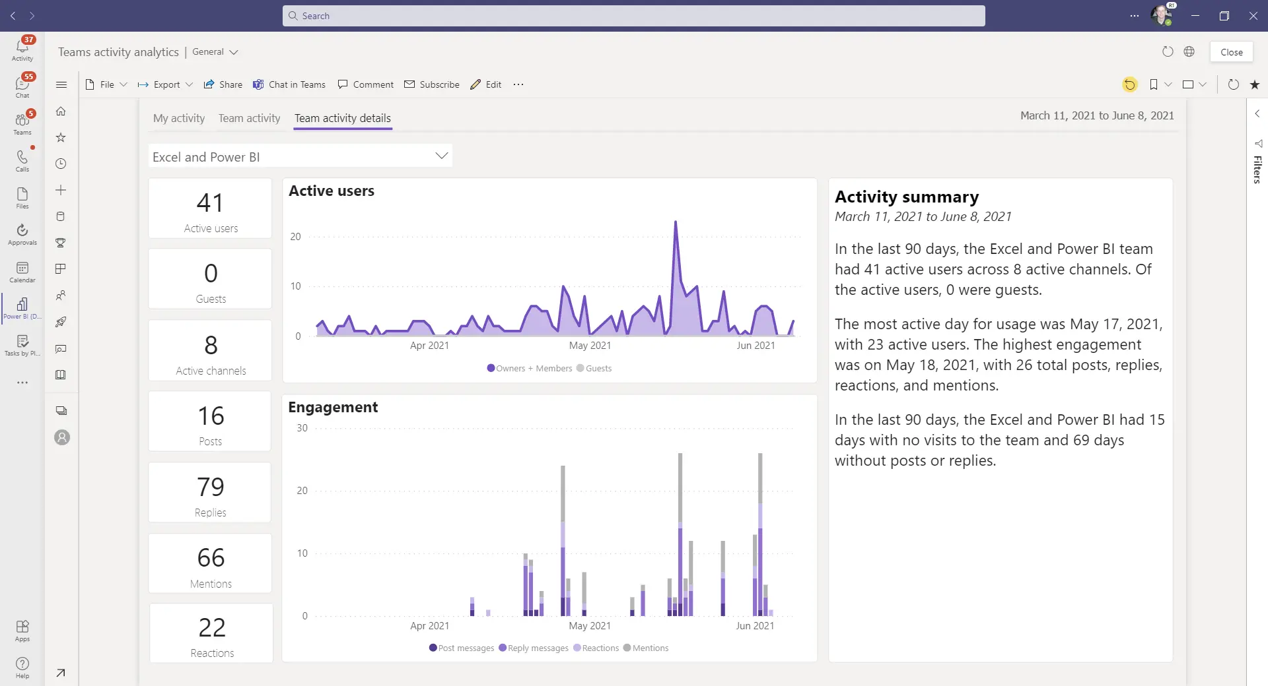
Task: Open My workspace avatar icon
Action: click(62, 437)
